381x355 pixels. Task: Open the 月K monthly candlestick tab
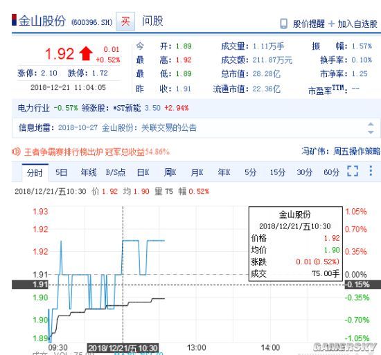pyautogui.click(x=197, y=172)
